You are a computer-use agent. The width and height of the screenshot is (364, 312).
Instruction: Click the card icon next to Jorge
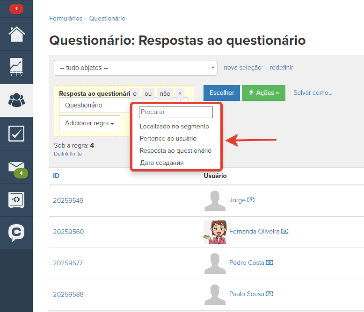[251, 200]
